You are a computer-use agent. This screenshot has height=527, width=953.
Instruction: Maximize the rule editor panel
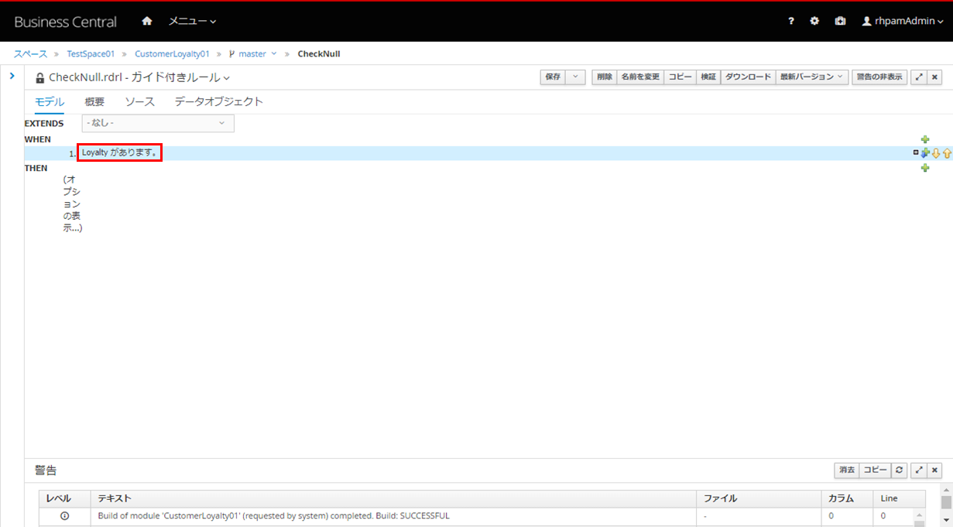(919, 77)
